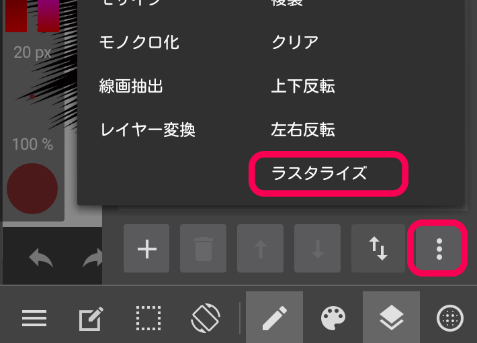The image size is (477, 343).
Task: Select クリア in the menu
Action: coord(295,42)
